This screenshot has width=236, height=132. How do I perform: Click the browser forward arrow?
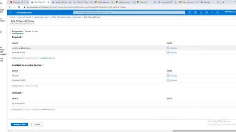(x=14, y=7)
